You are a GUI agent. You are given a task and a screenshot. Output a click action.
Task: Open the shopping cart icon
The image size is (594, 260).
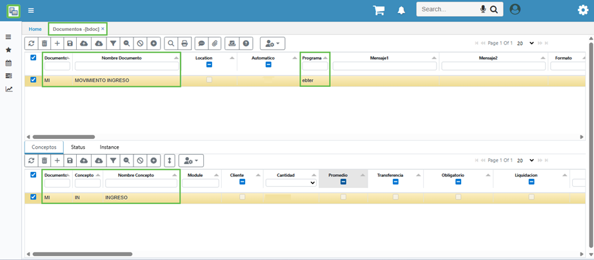(x=379, y=10)
